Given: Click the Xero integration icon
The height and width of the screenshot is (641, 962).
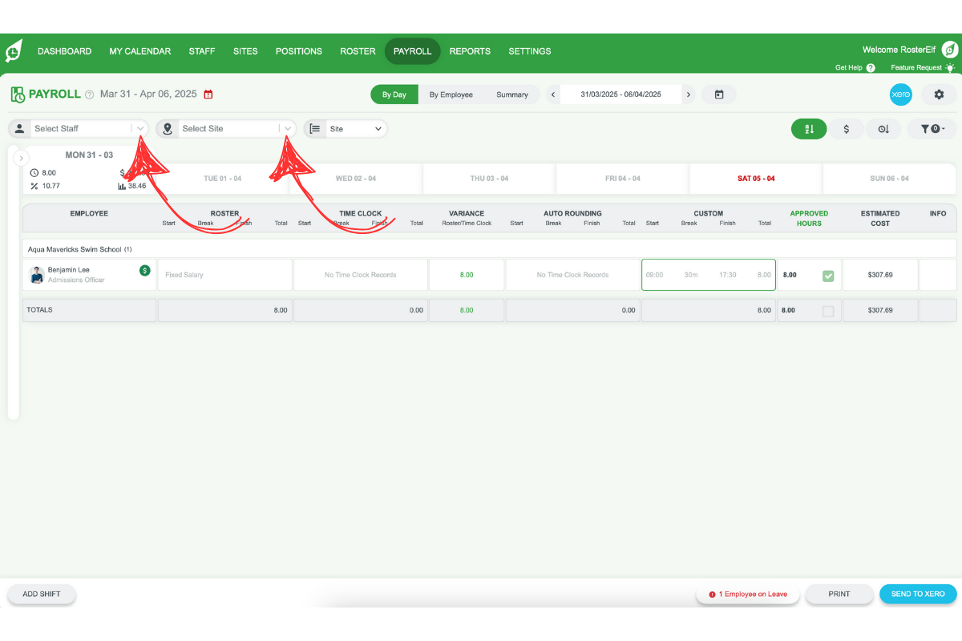Looking at the screenshot, I should [x=901, y=94].
